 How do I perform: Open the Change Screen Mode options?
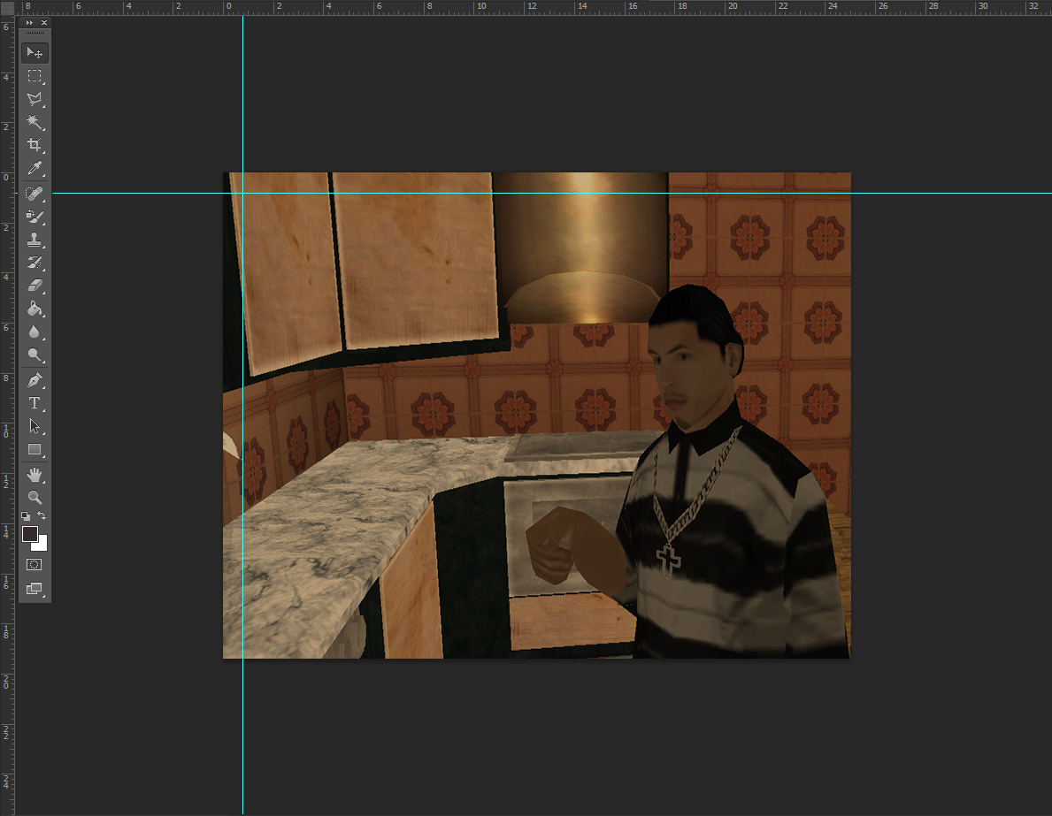click(x=35, y=588)
